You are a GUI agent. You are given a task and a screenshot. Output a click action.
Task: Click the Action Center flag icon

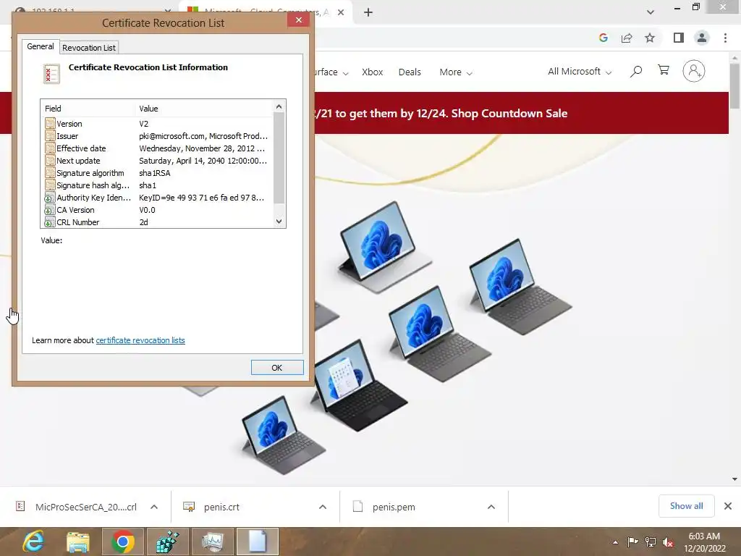coord(632,542)
